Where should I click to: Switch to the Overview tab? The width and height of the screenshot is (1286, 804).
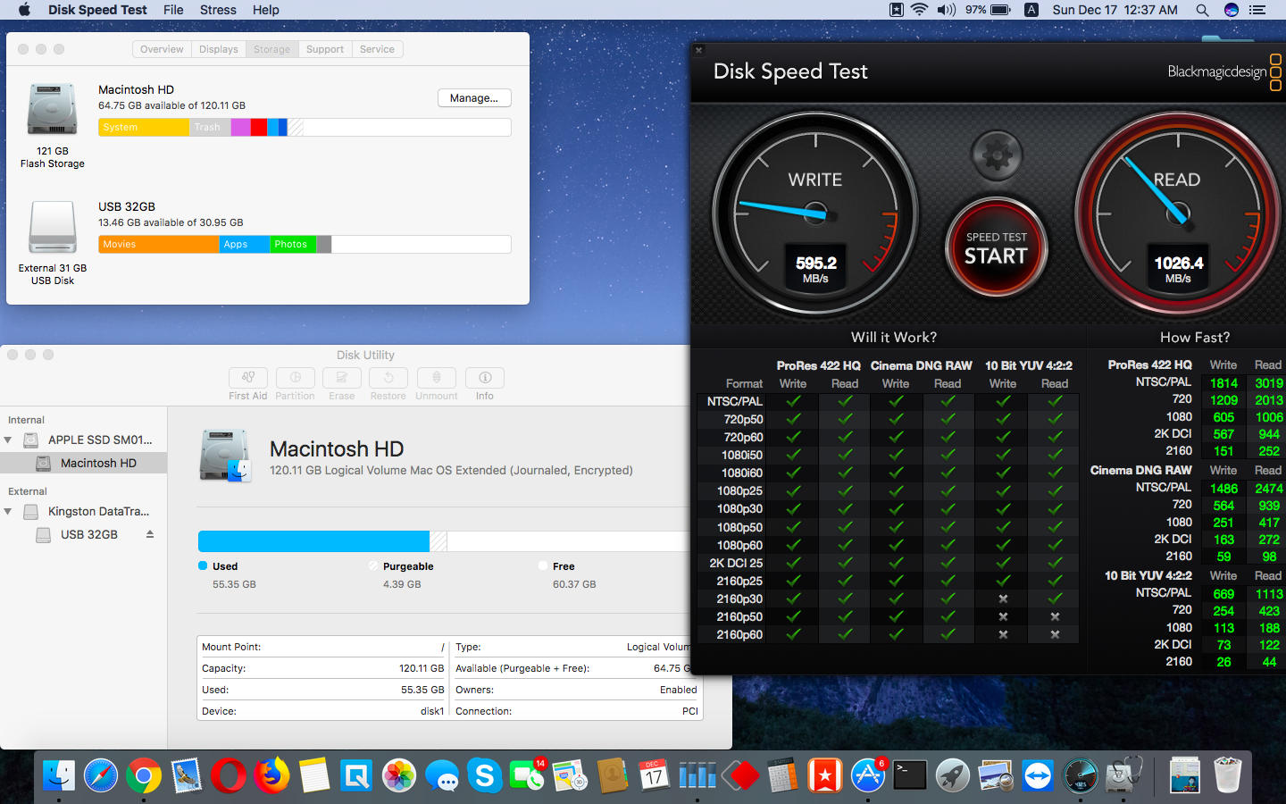162,49
